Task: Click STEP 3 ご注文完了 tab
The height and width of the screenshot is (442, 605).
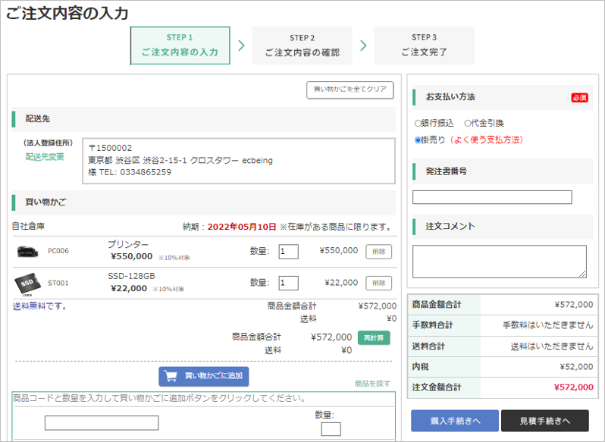Action: click(x=424, y=45)
